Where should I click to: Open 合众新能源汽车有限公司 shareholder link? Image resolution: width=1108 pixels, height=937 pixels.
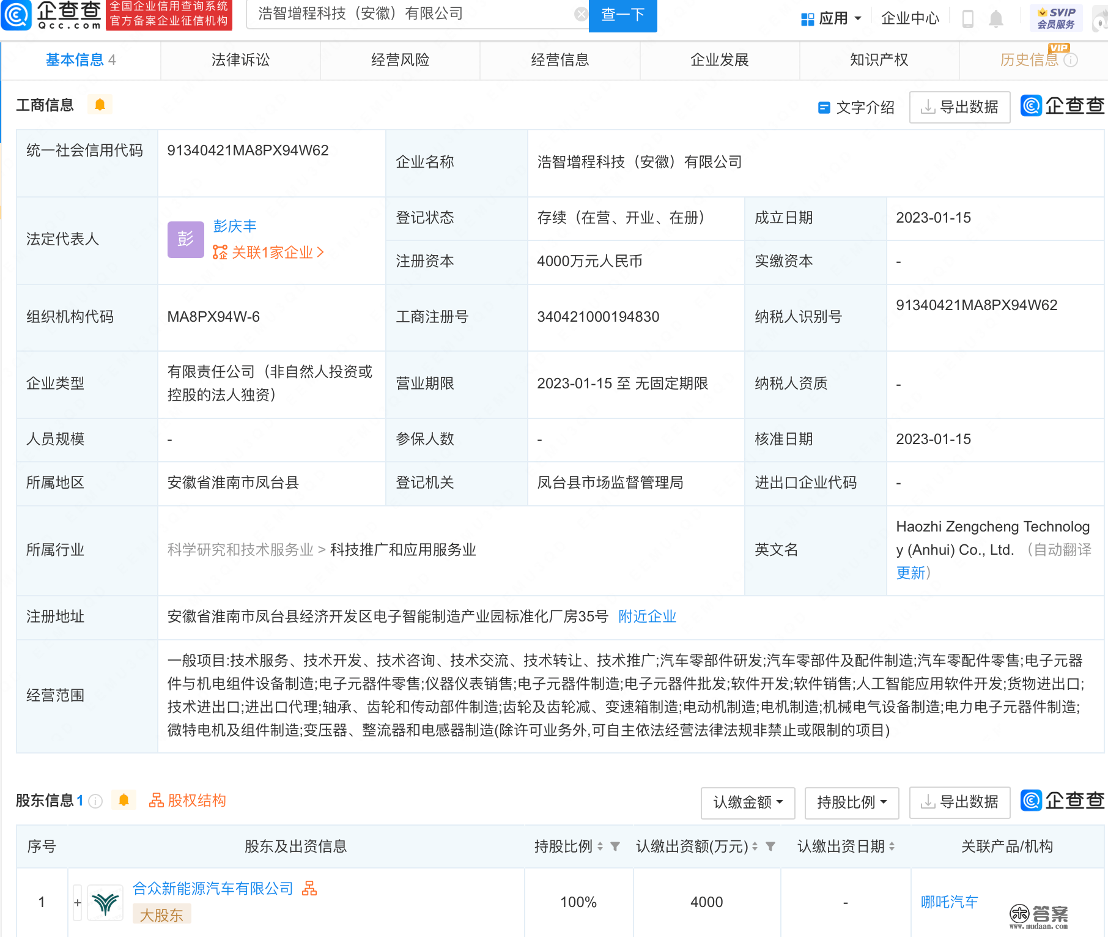(x=213, y=888)
